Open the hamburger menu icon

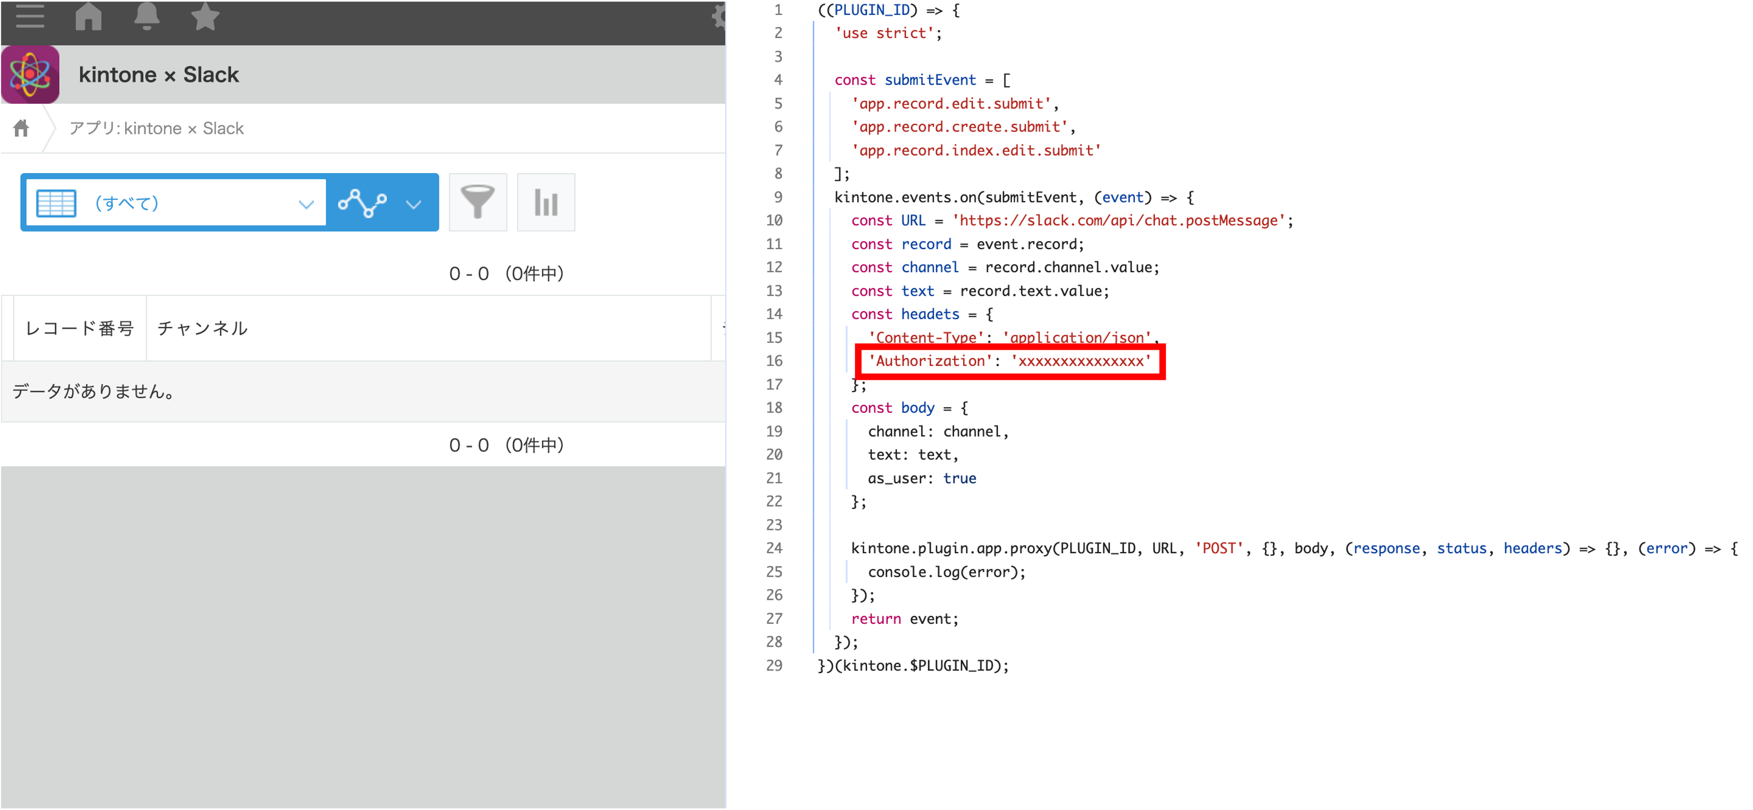[x=29, y=16]
